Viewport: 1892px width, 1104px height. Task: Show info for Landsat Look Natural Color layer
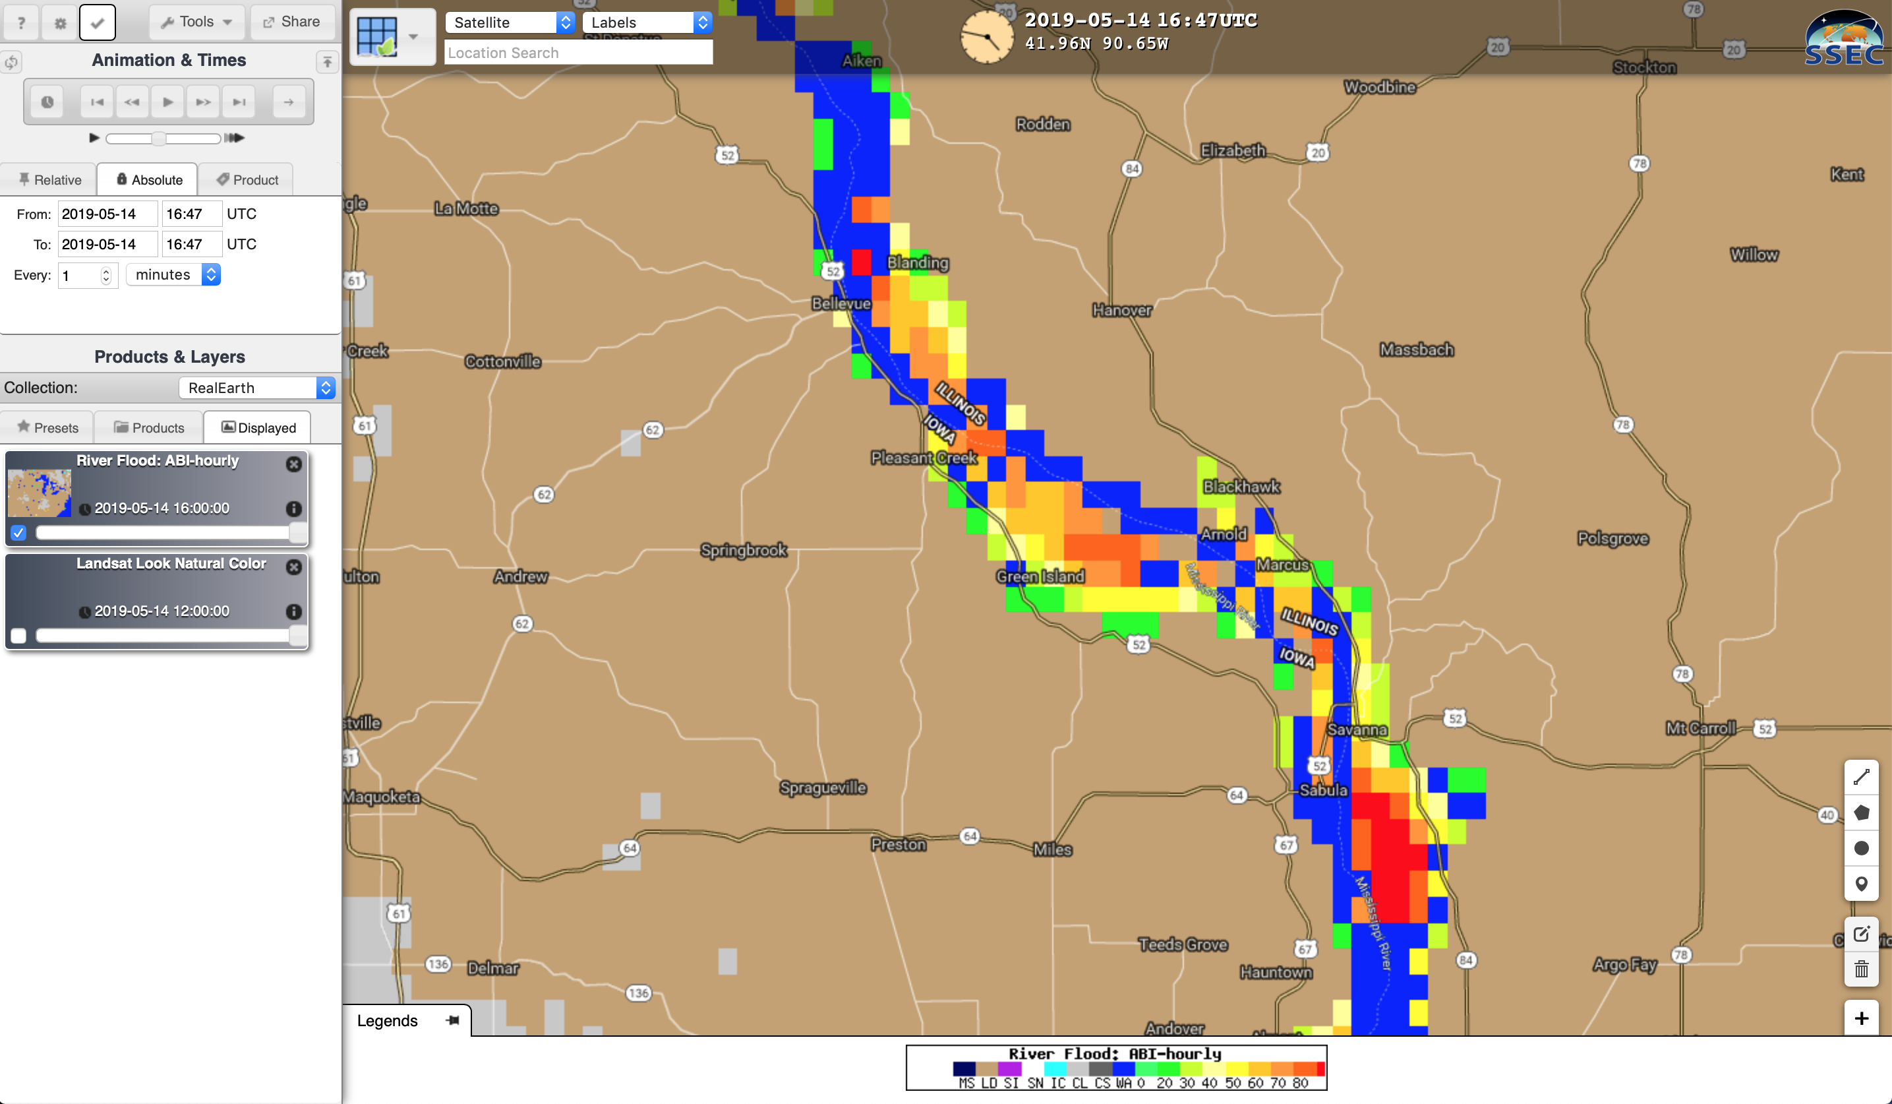click(294, 611)
